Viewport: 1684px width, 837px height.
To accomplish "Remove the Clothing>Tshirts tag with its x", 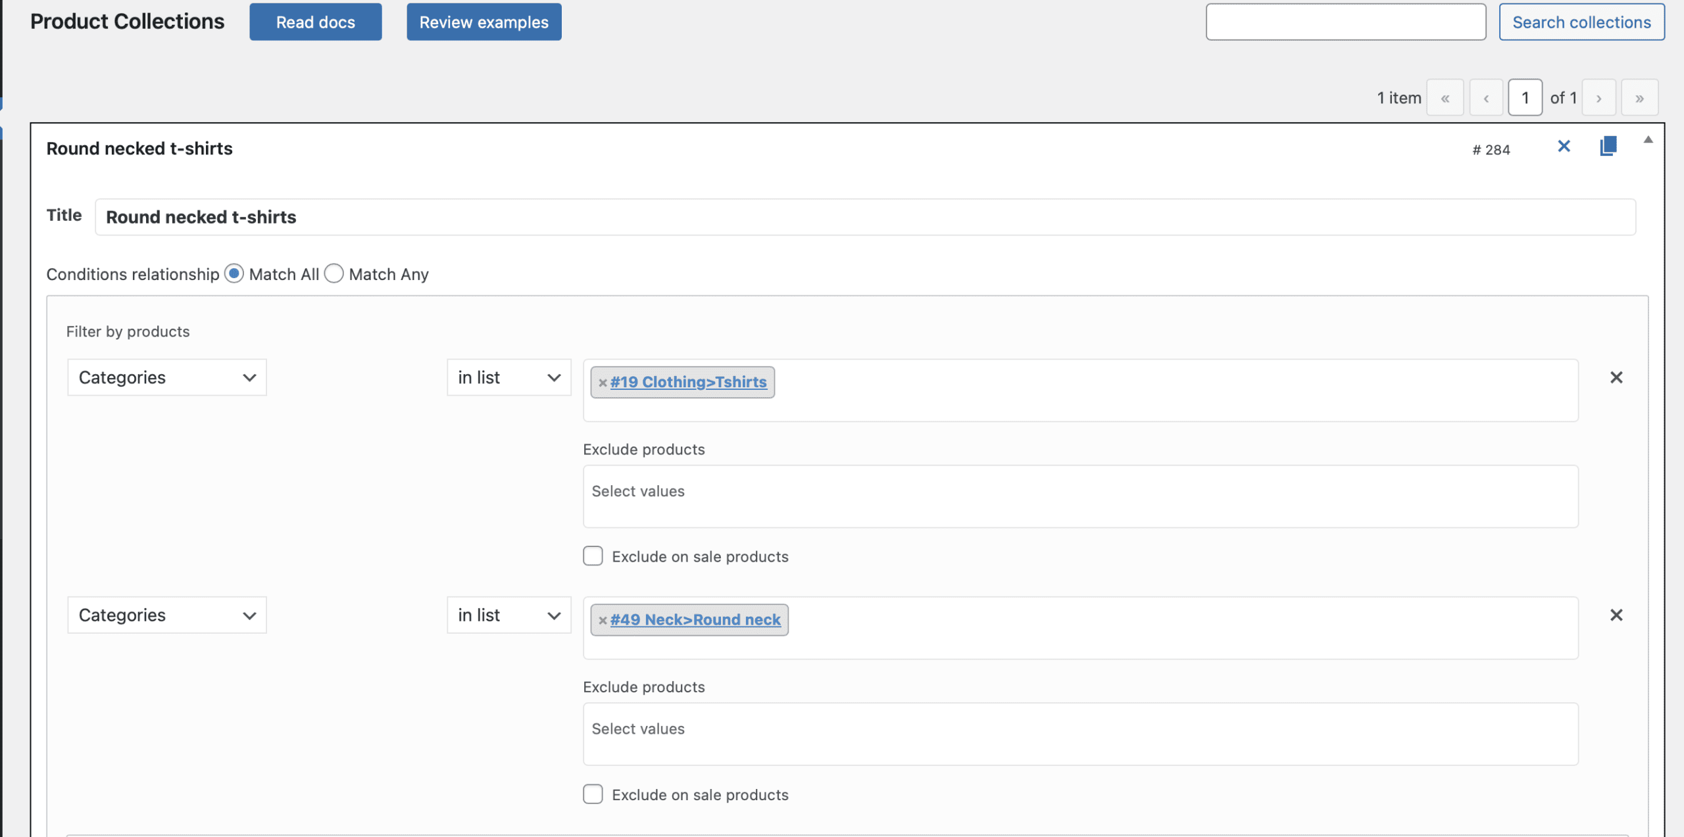I will pyautogui.click(x=602, y=383).
